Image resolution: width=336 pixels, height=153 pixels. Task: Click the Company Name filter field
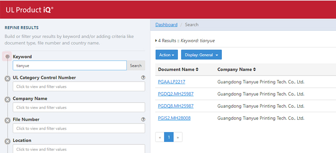click(x=79, y=107)
